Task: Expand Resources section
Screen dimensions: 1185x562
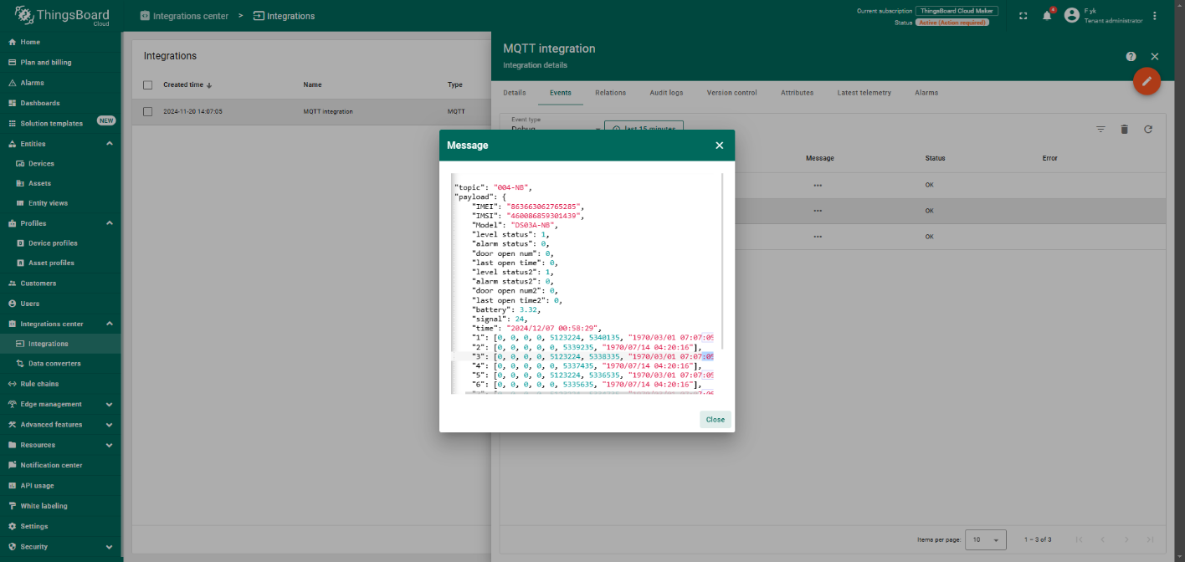Action: [x=110, y=445]
